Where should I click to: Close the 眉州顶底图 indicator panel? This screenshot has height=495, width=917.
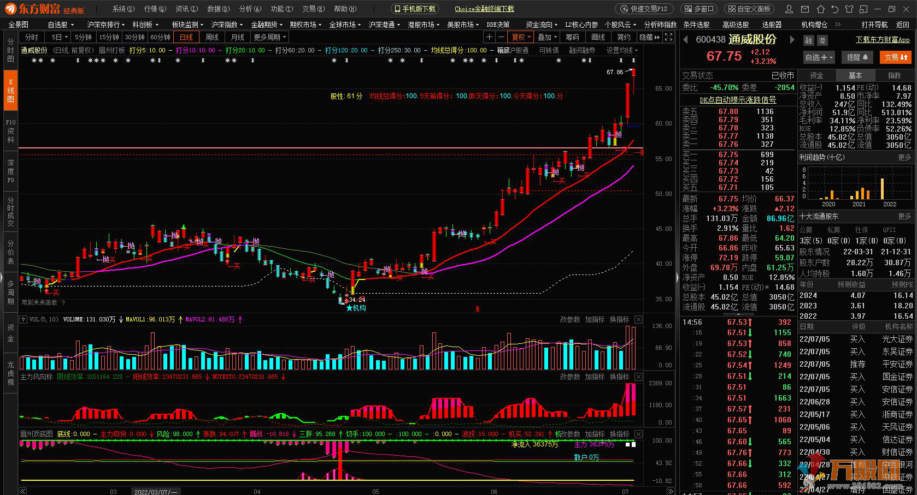638,434
